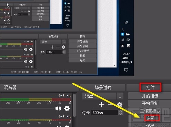Open 设置 in the main controls dock

[x=149, y=118]
